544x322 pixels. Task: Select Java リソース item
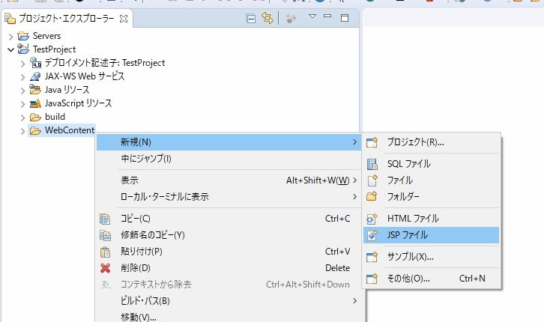point(67,90)
